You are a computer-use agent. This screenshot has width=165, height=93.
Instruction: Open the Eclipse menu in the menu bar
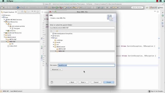[10, 1]
